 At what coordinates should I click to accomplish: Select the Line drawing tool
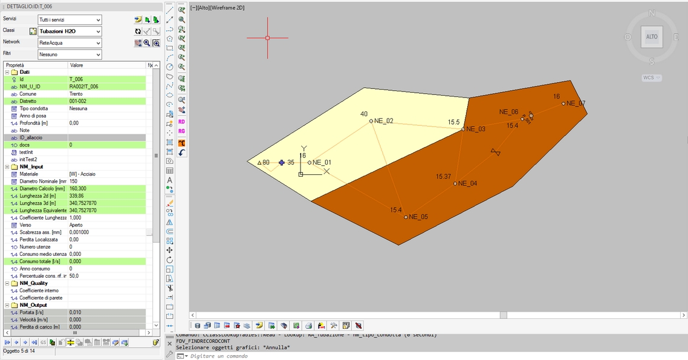(x=170, y=10)
